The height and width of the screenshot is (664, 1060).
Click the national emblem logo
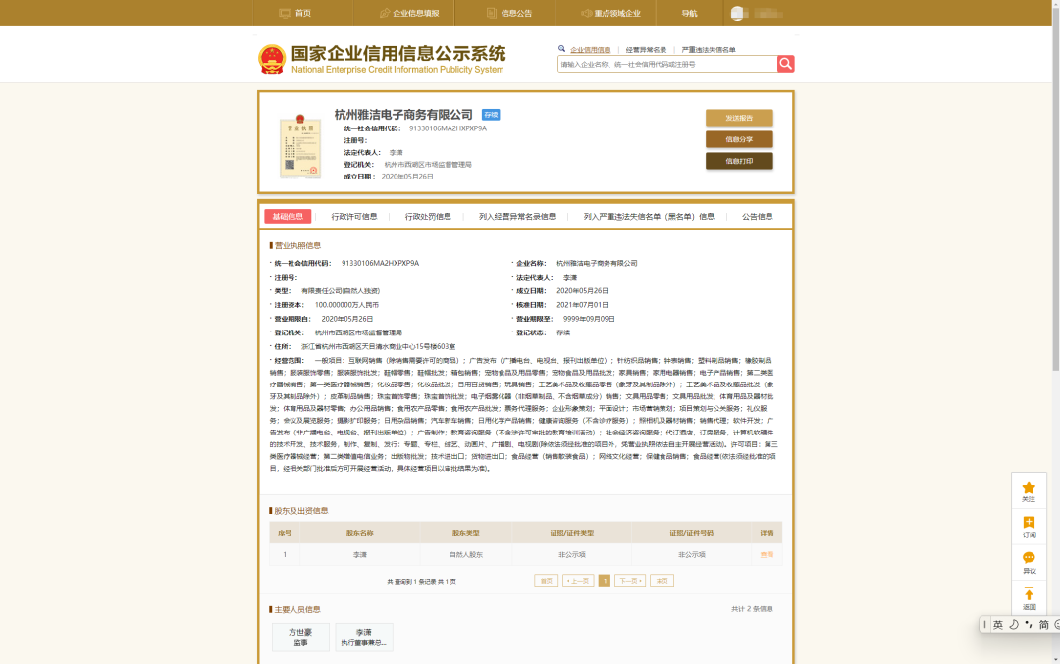[272, 60]
